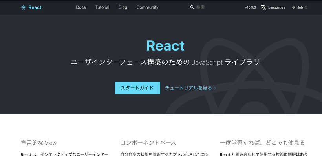Click the 宣言的な View heading

(x=38, y=143)
